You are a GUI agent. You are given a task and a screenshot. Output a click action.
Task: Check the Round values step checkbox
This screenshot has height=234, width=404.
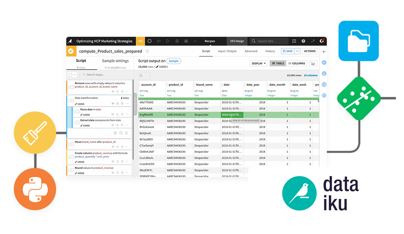click(72, 170)
